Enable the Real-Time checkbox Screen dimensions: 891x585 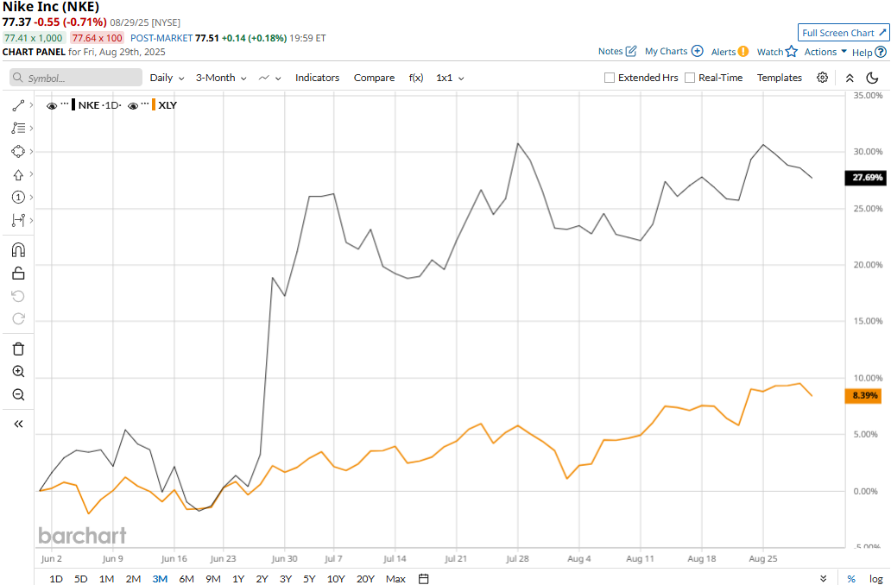(x=690, y=78)
